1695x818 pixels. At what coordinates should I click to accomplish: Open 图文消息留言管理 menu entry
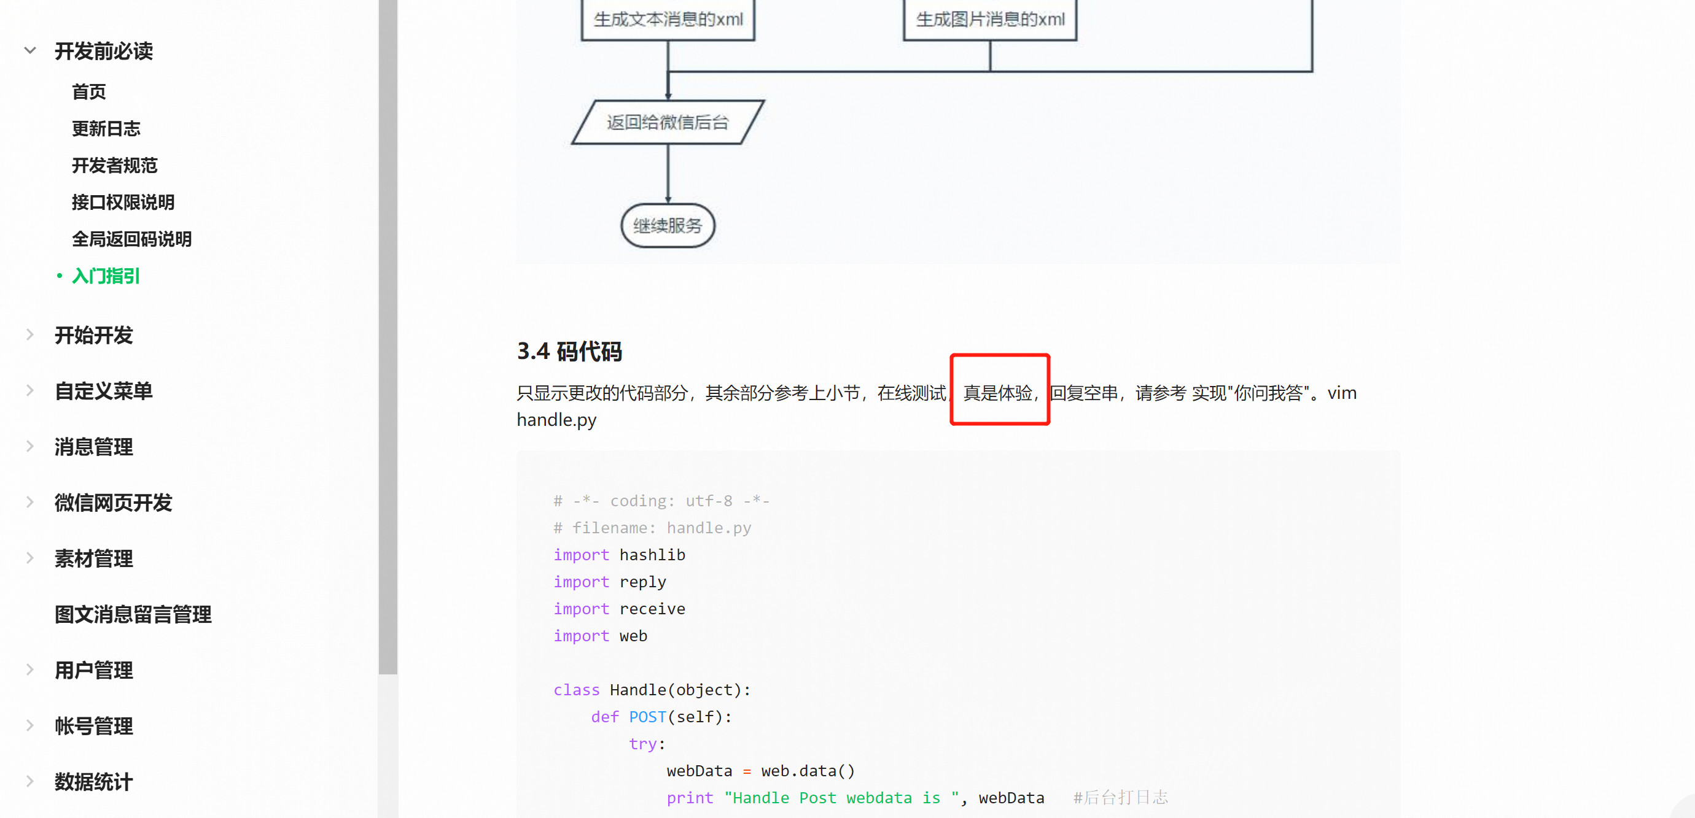coord(133,614)
